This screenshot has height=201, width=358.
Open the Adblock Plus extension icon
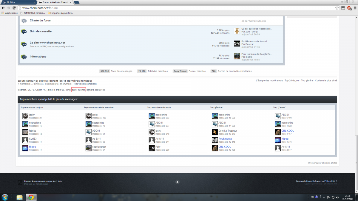(x=349, y=8)
